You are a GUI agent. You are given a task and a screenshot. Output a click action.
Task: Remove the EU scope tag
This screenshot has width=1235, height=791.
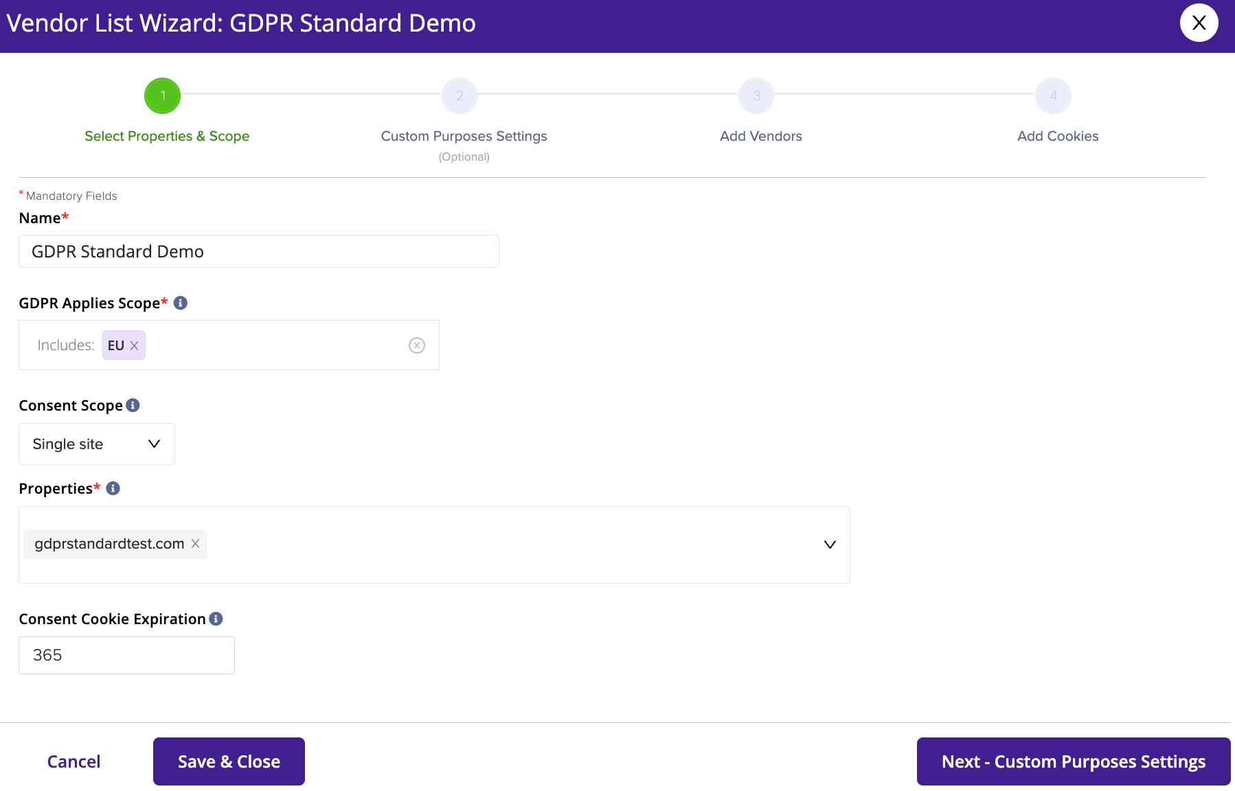pos(135,346)
